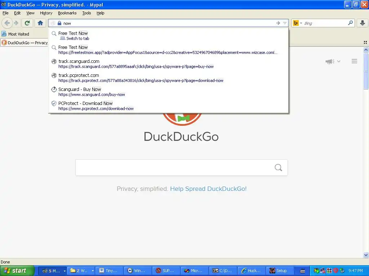Click the Forward navigation arrow

click(x=16, y=23)
